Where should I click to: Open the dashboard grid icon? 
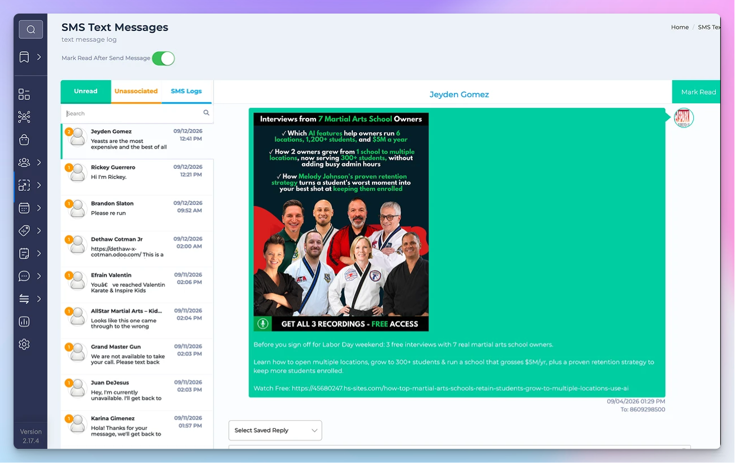(x=24, y=94)
